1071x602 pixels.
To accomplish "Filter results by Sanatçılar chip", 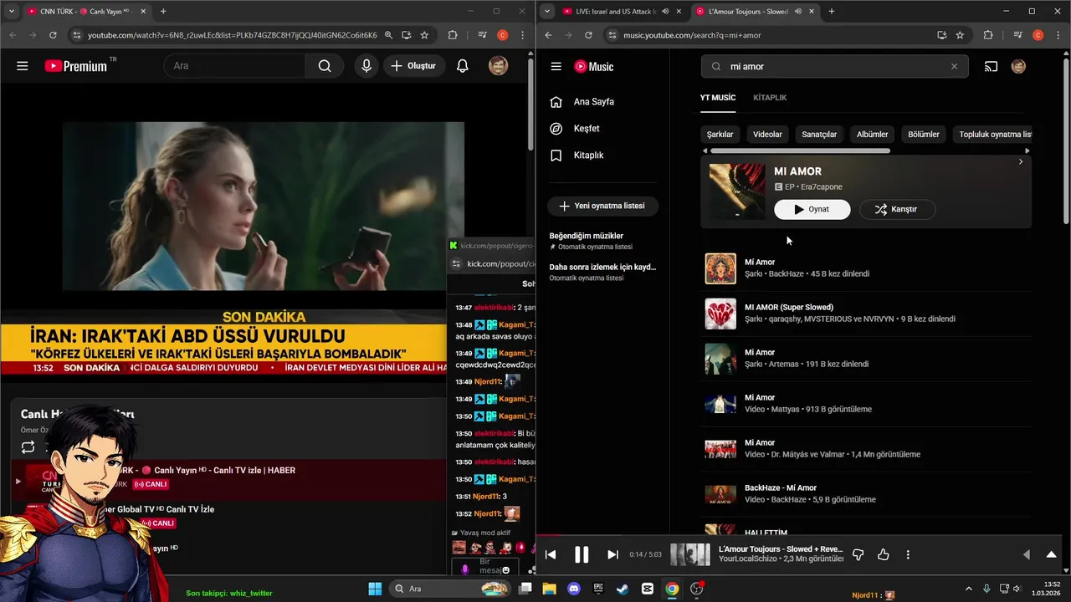I will coord(819,134).
